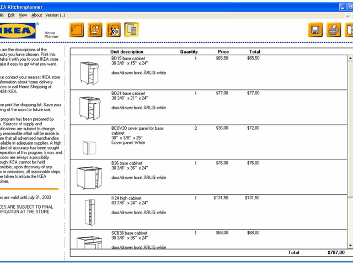Switch to the 3D view icon

point(113,30)
